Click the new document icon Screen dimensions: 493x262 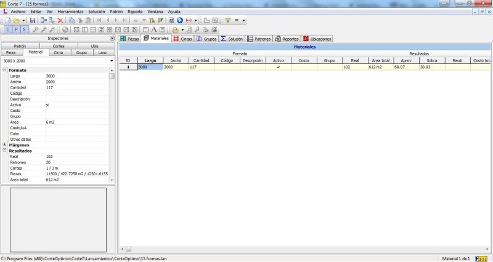6,20
